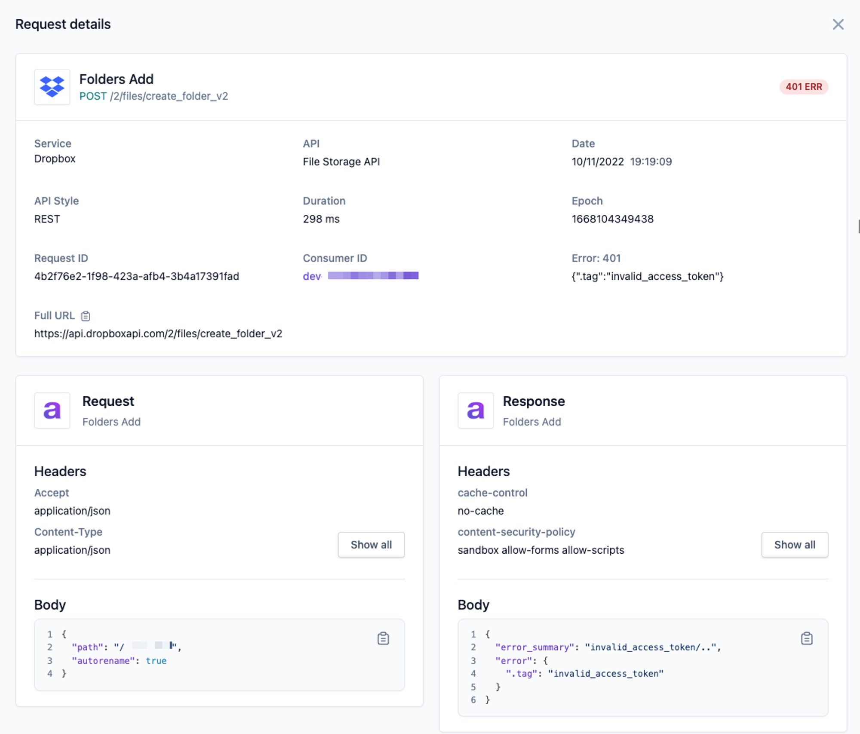Viewport: 860px width, 734px height.
Task: Click the ".tag" line in response body
Action: point(585,673)
